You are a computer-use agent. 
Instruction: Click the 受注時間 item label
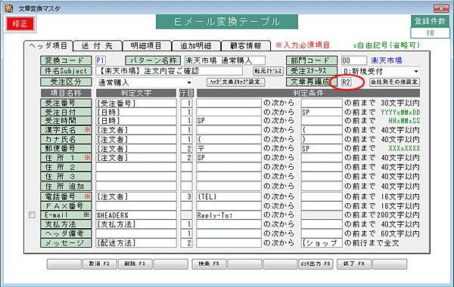pos(66,121)
